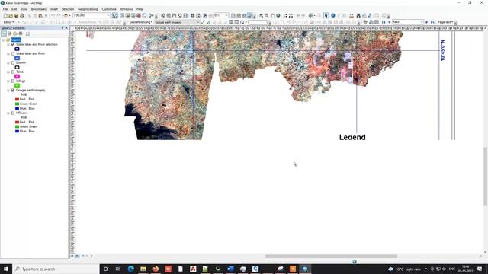Click the data driven page name field

pos(407,22)
